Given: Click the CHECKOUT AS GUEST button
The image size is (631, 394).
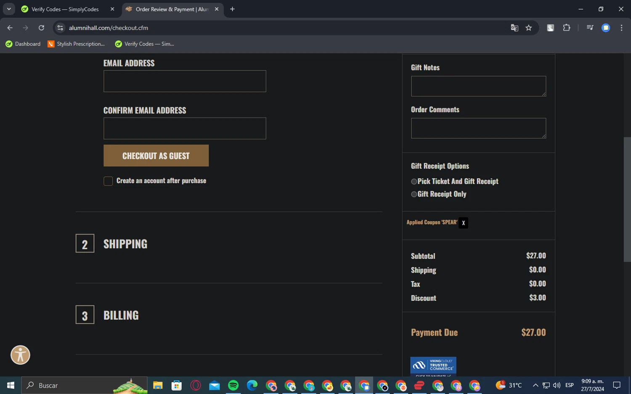Looking at the screenshot, I should (x=156, y=156).
